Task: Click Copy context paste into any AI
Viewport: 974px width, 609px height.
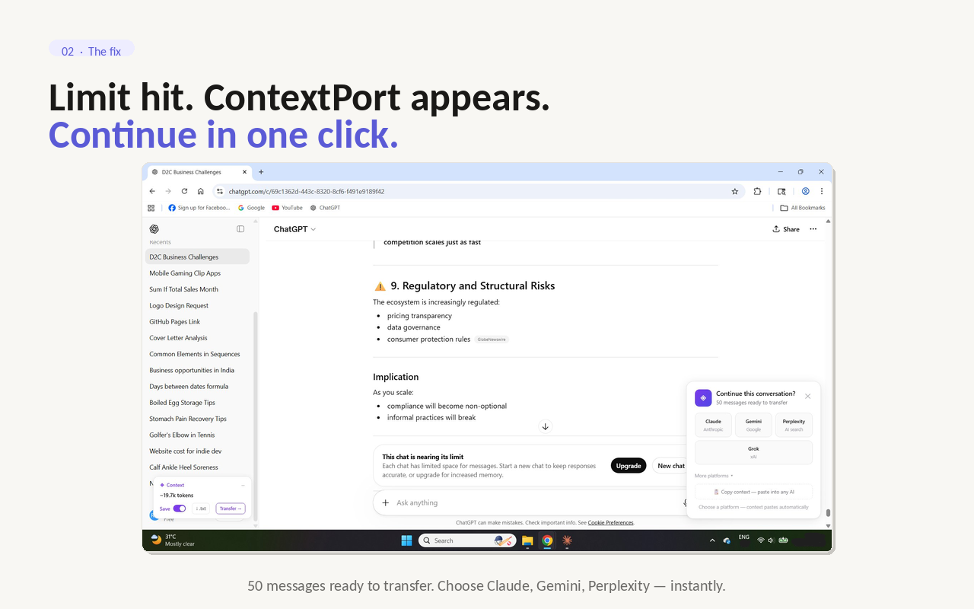Action: 753,492
